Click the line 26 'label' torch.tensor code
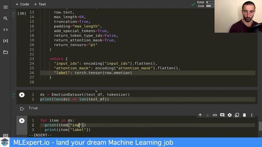The image size is (262, 147). [93, 73]
